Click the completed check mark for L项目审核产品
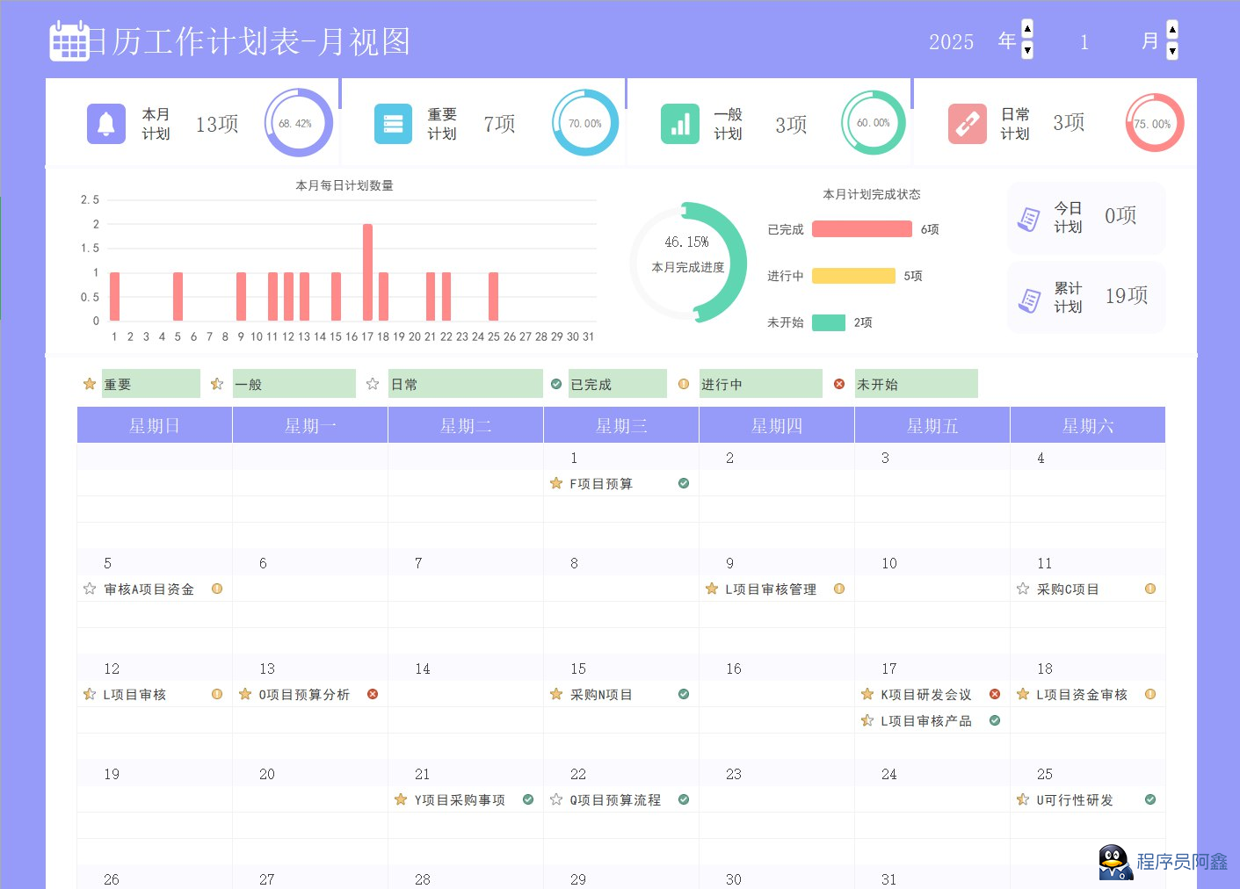This screenshot has height=889, width=1240. [x=995, y=720]
